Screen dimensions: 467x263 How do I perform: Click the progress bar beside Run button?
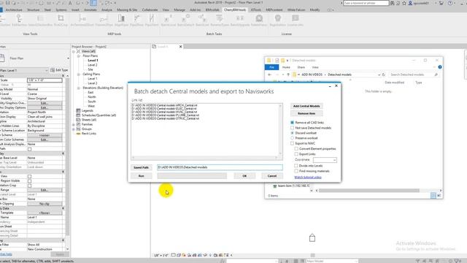click(192, 176)
